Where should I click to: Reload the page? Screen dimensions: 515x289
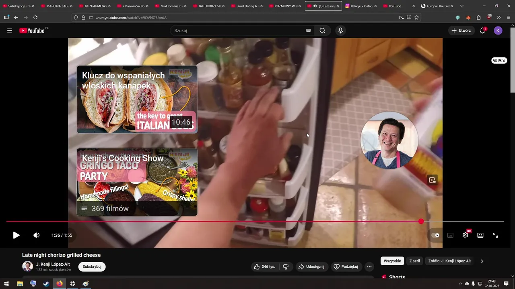click(35, 18)
